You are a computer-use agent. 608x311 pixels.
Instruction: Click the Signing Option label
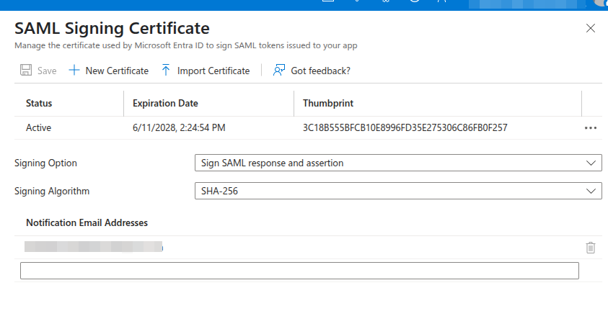coord(45,163)
